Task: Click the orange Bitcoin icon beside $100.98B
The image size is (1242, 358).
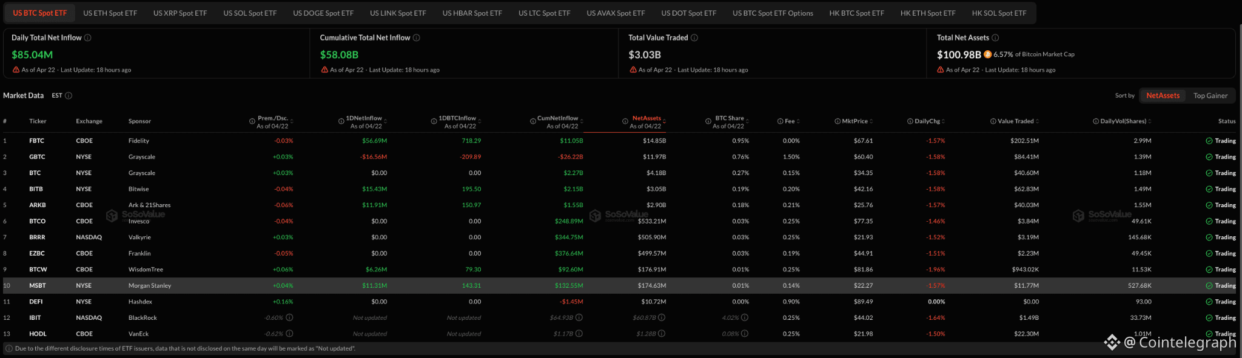Action: [x=987, y=55]
